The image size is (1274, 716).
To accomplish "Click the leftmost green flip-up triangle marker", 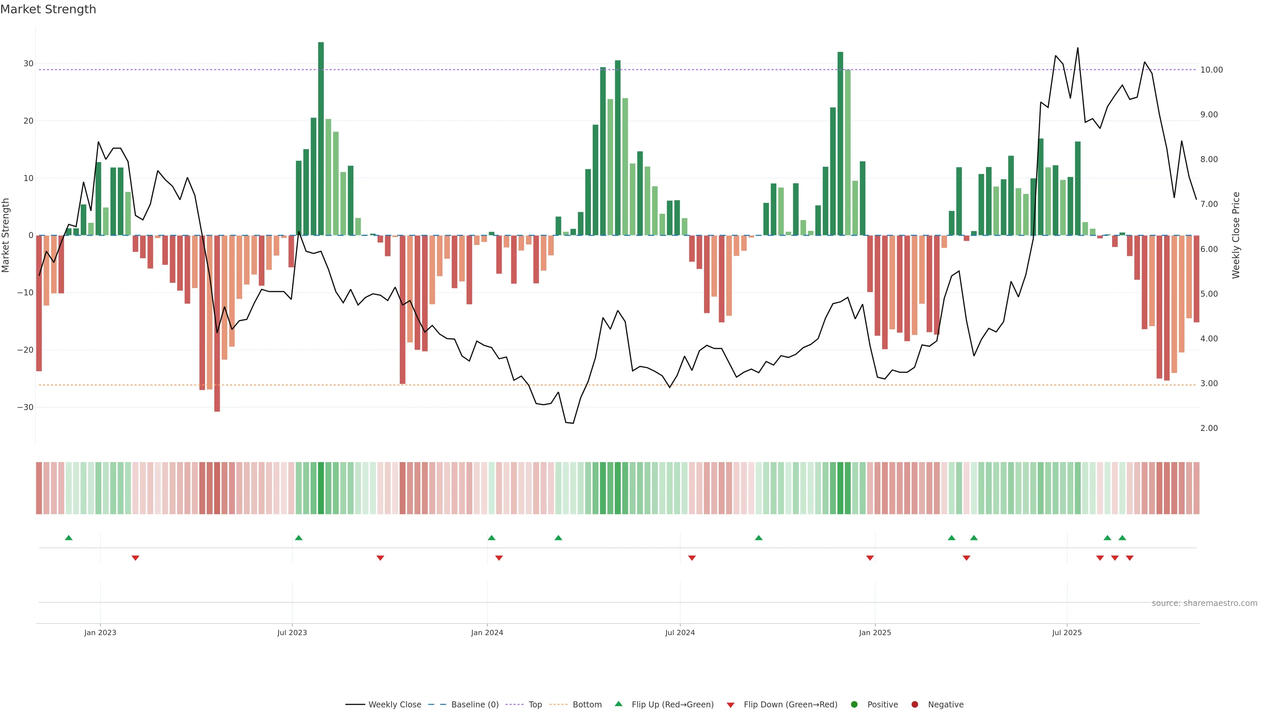I will 69,538.
